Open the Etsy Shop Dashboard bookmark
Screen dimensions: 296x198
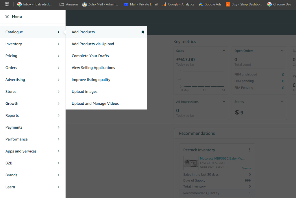coord(244,4)
